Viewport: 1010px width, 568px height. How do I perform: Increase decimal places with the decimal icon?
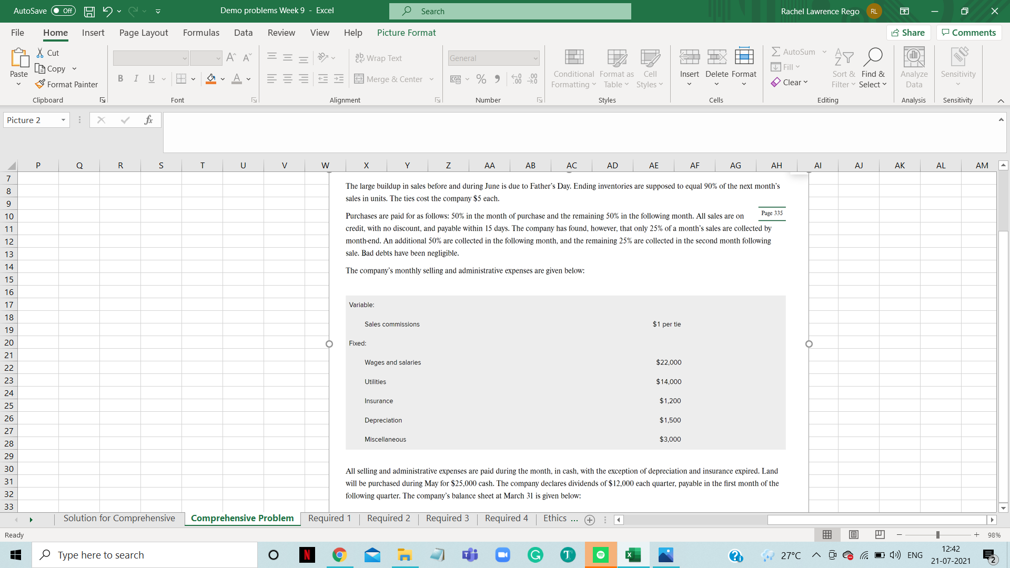click(517, 78)
